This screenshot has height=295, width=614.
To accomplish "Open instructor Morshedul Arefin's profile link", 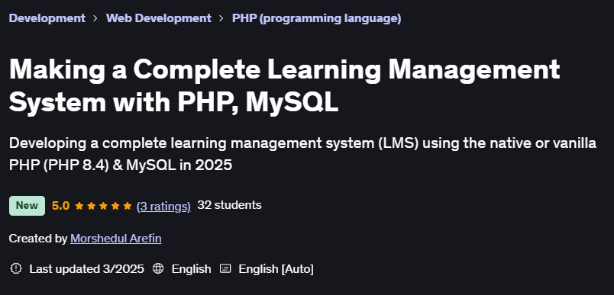I will click(x=116, y=239).
